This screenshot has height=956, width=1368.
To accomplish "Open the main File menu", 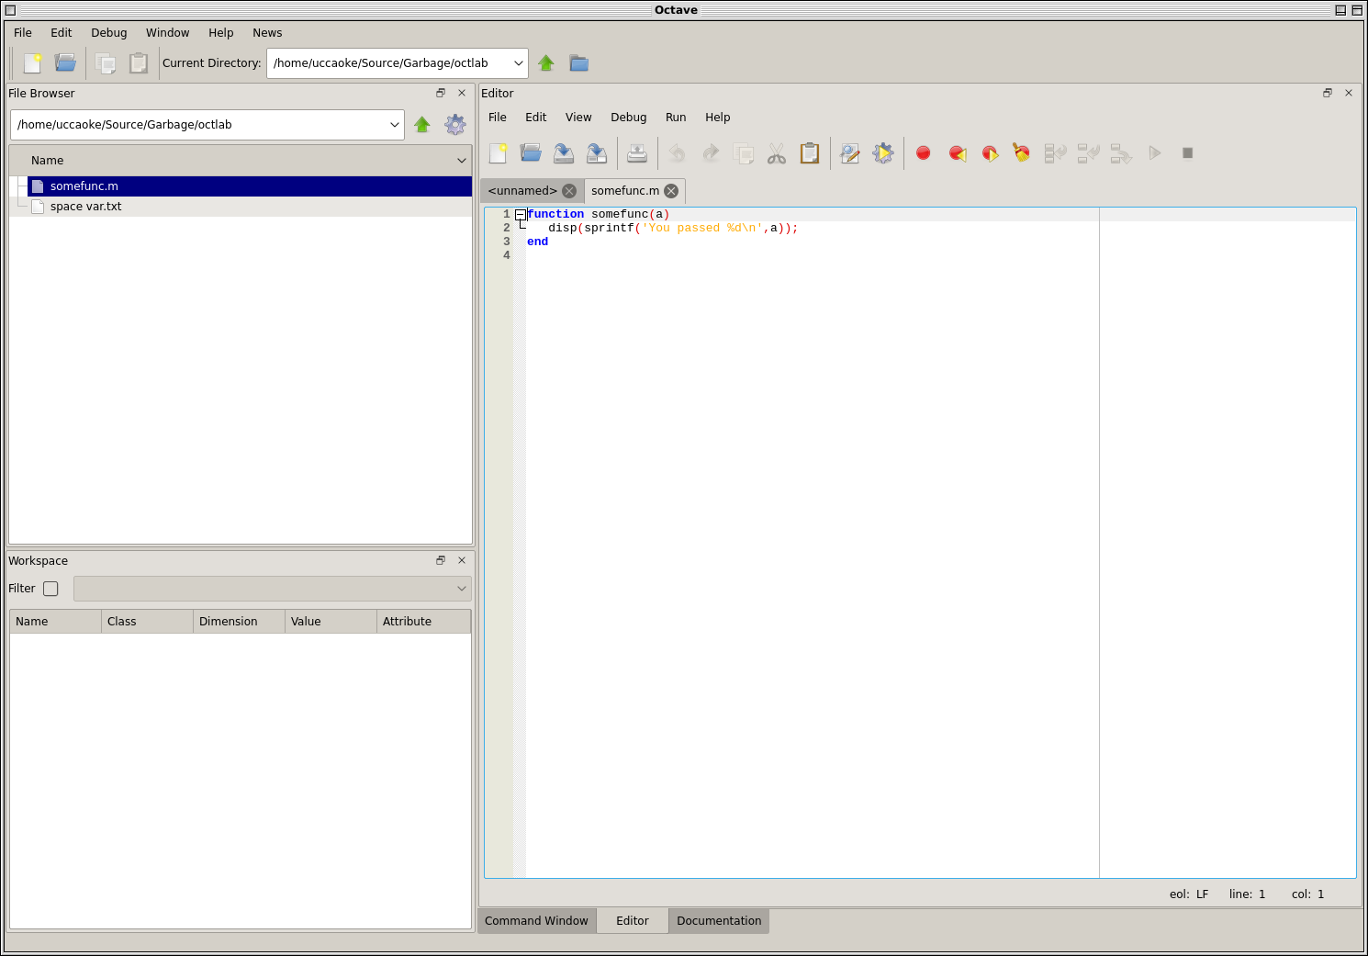I will tap(23, 33).
